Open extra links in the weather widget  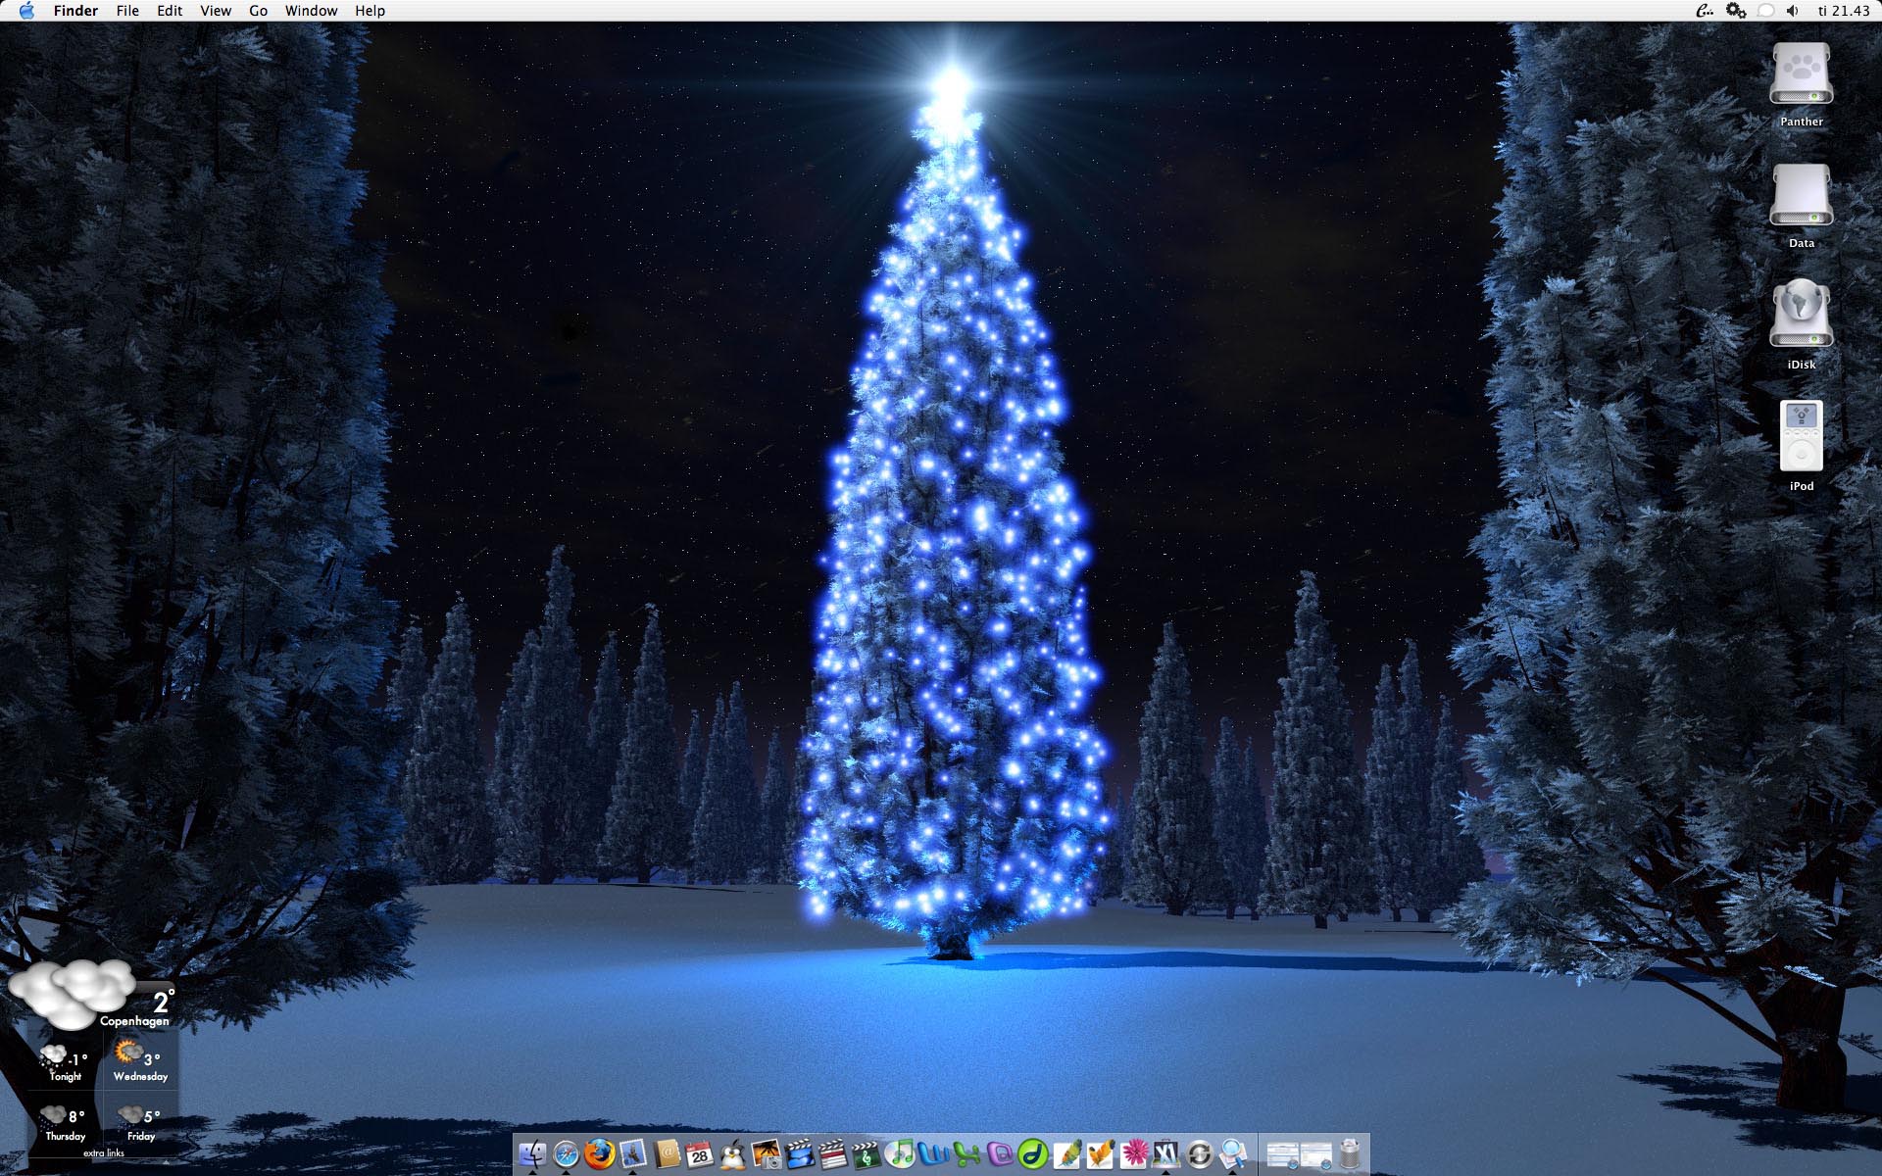[x=103, y=1153]
